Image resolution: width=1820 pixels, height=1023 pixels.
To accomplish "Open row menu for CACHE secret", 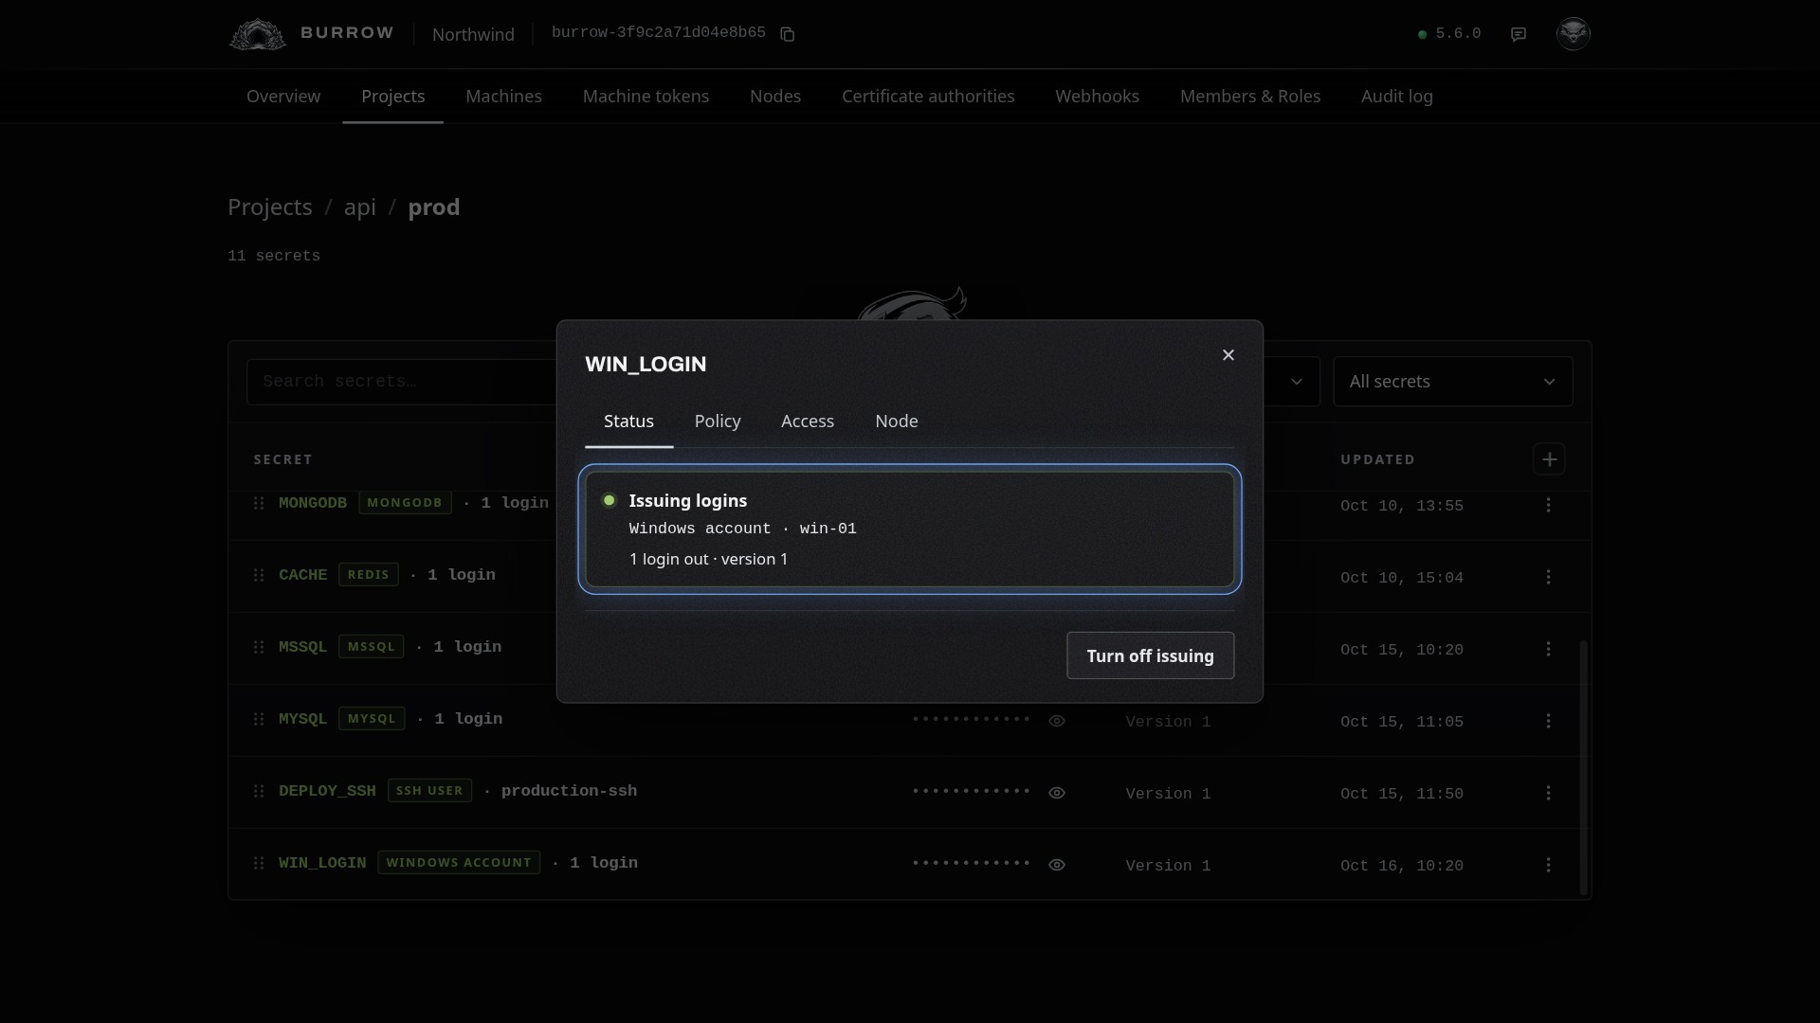I will point(1549,577).
